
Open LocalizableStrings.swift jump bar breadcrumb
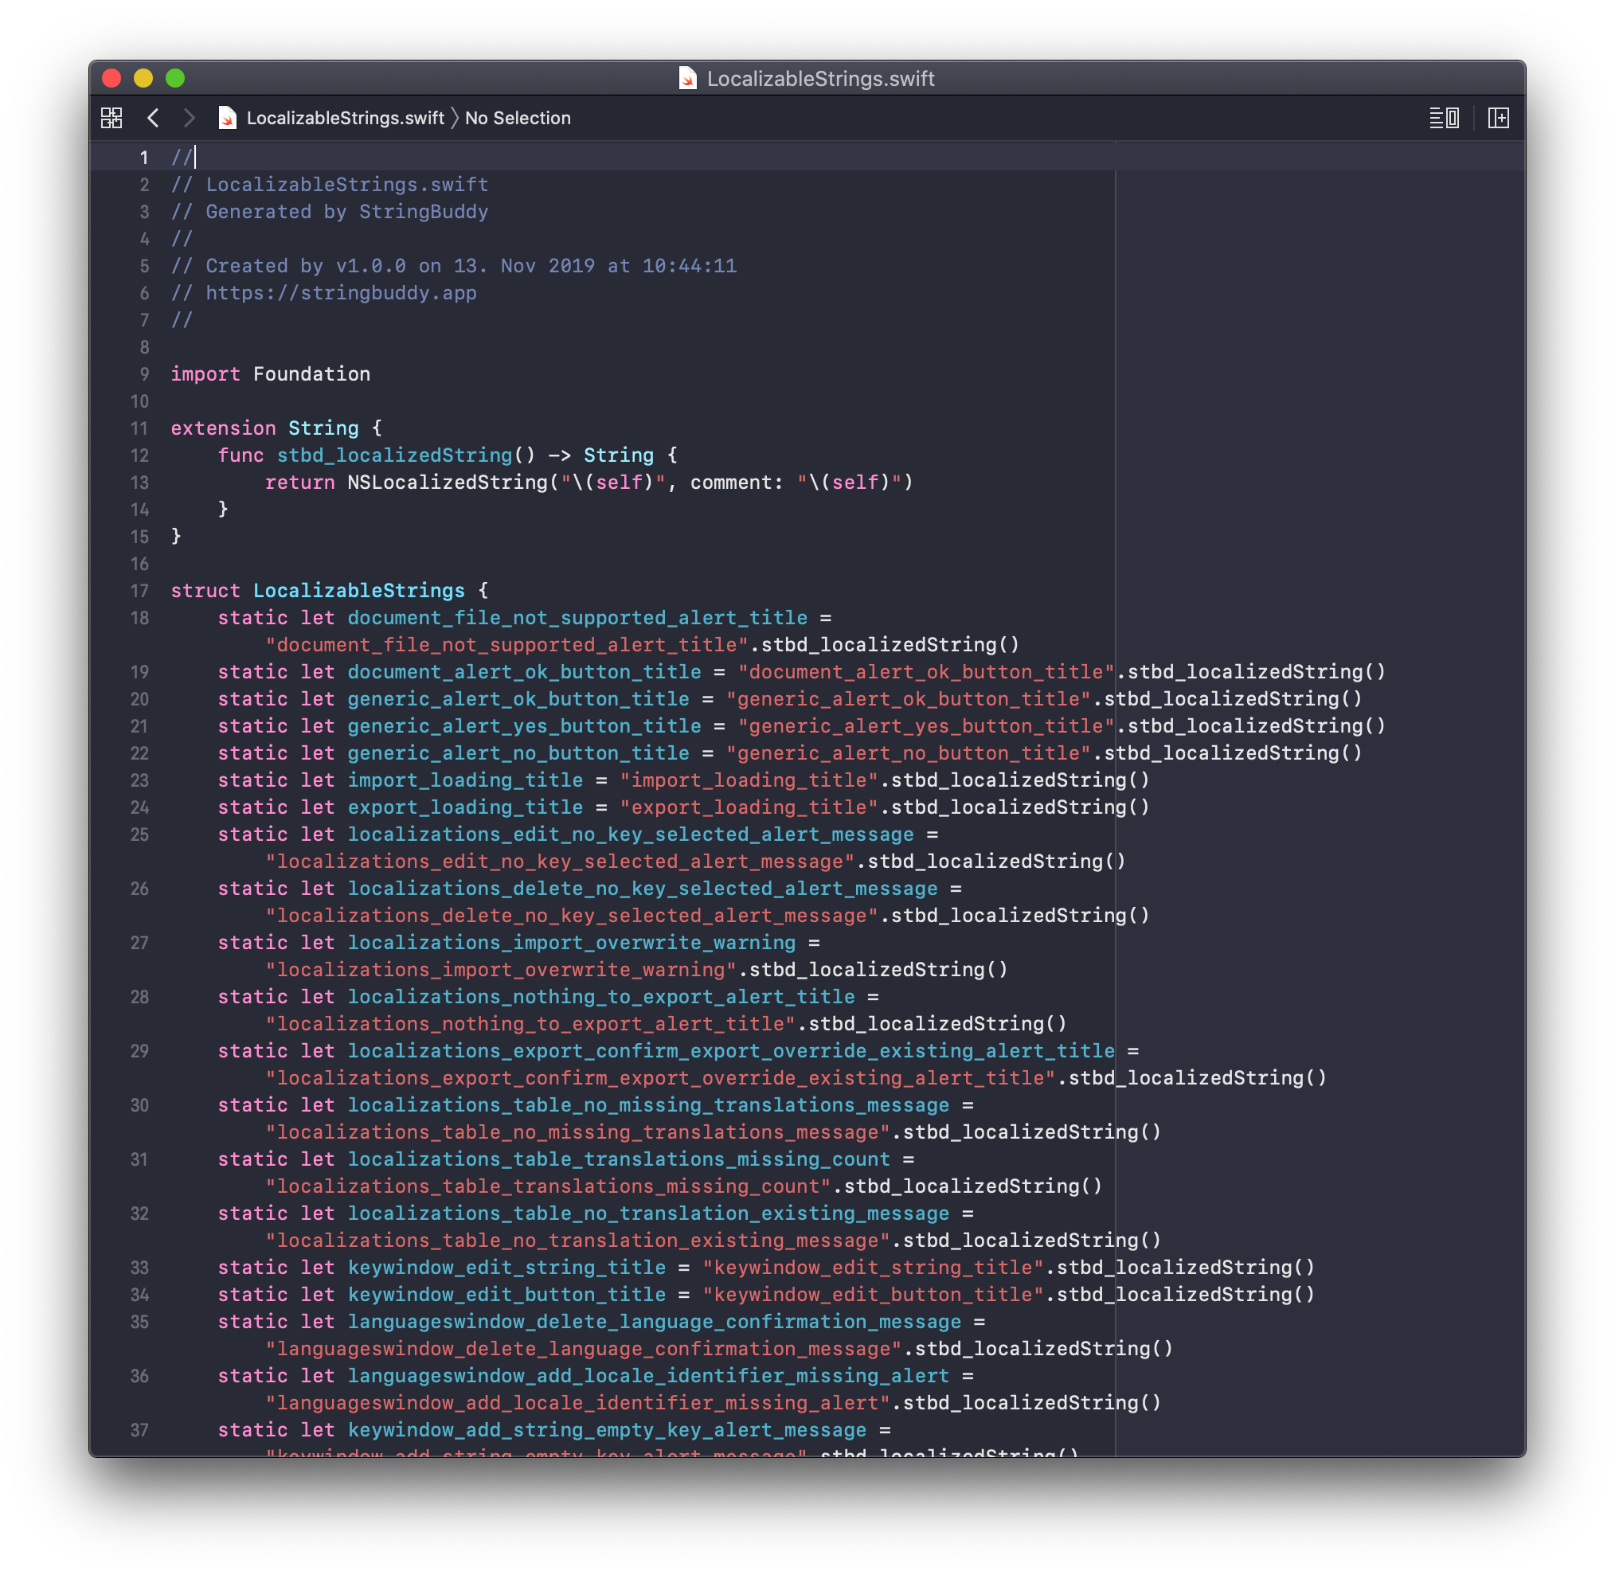click(345, 119)
